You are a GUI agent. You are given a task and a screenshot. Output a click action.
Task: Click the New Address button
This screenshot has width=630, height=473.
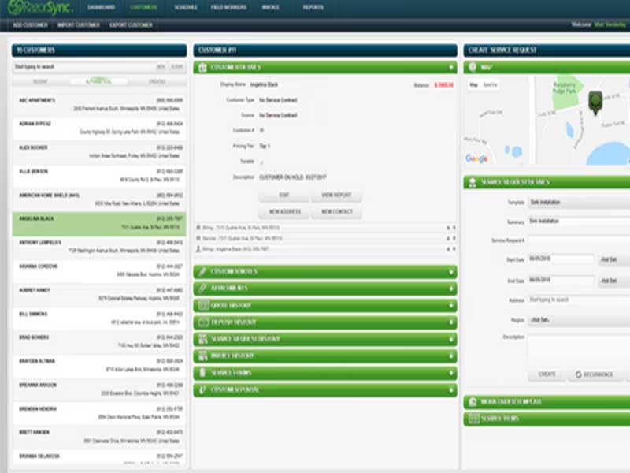coord(284,212)
